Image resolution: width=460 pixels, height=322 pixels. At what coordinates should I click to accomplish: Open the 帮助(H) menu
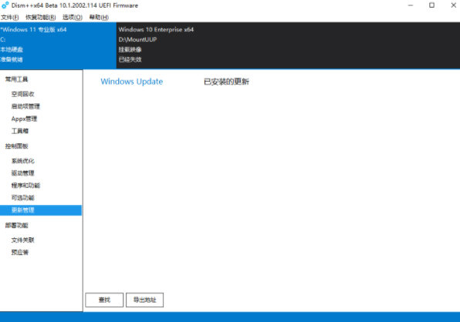pos(99,17)
